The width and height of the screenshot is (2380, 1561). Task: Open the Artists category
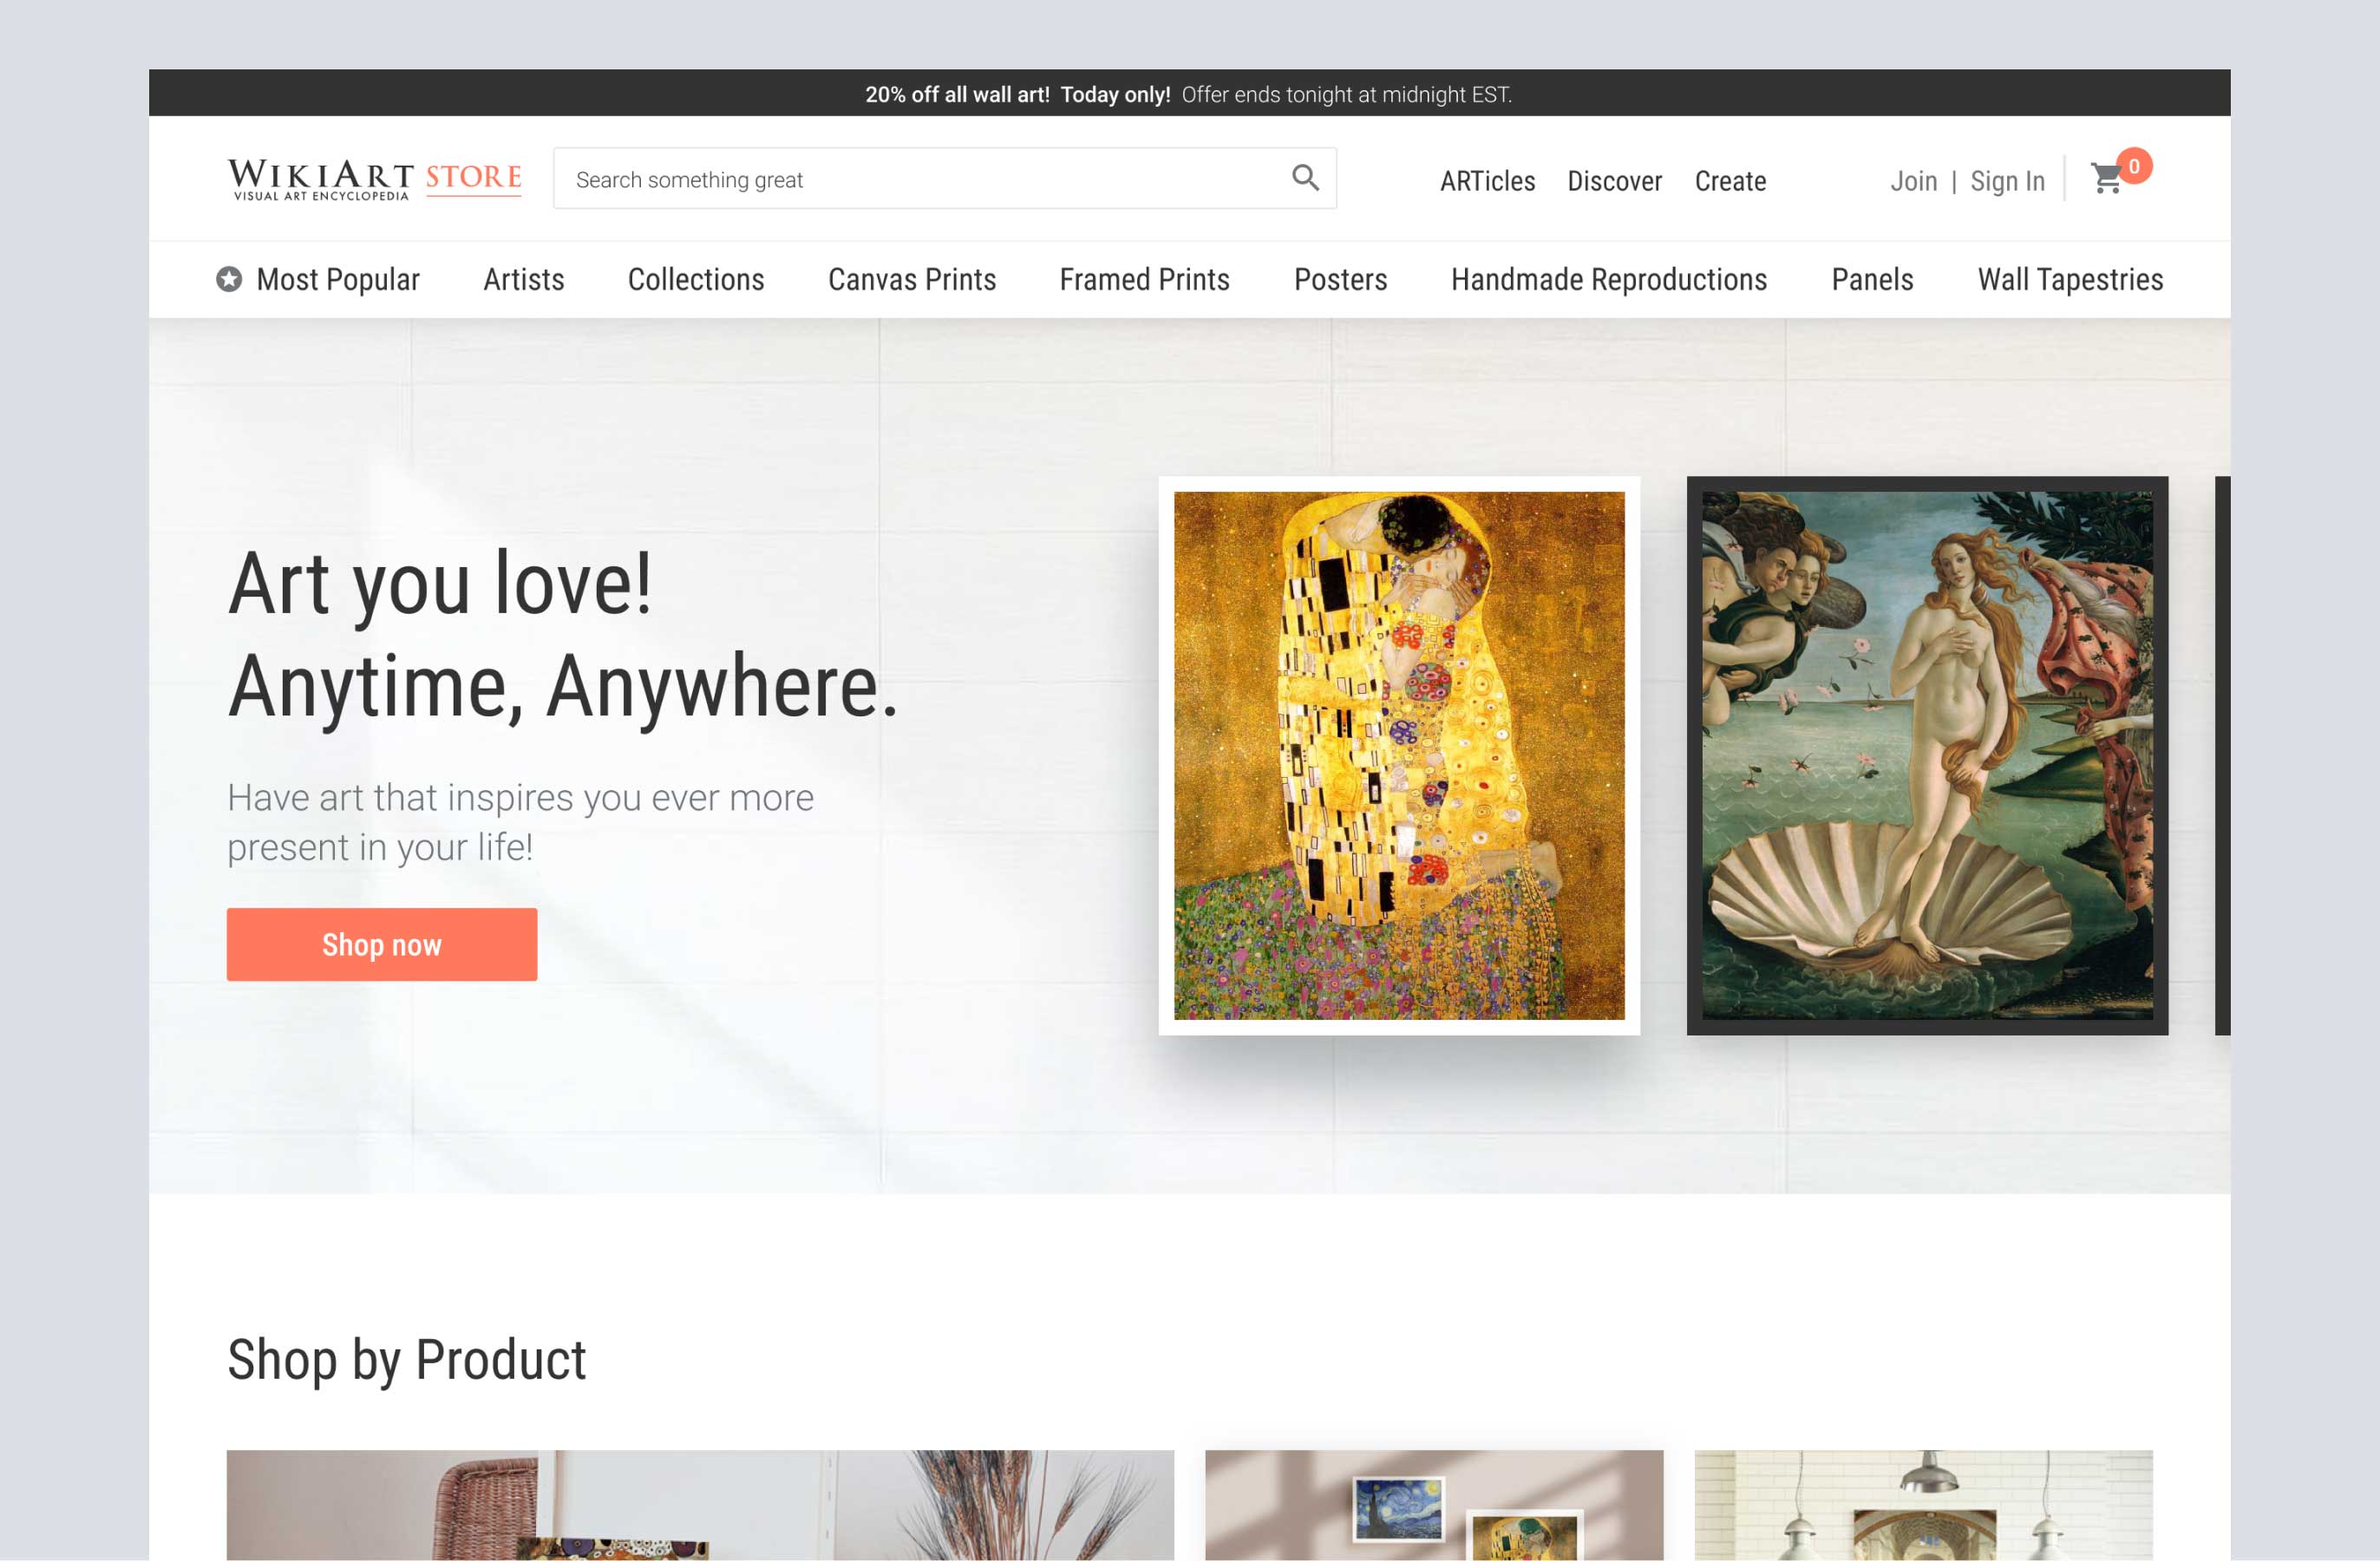click(524, 280)
